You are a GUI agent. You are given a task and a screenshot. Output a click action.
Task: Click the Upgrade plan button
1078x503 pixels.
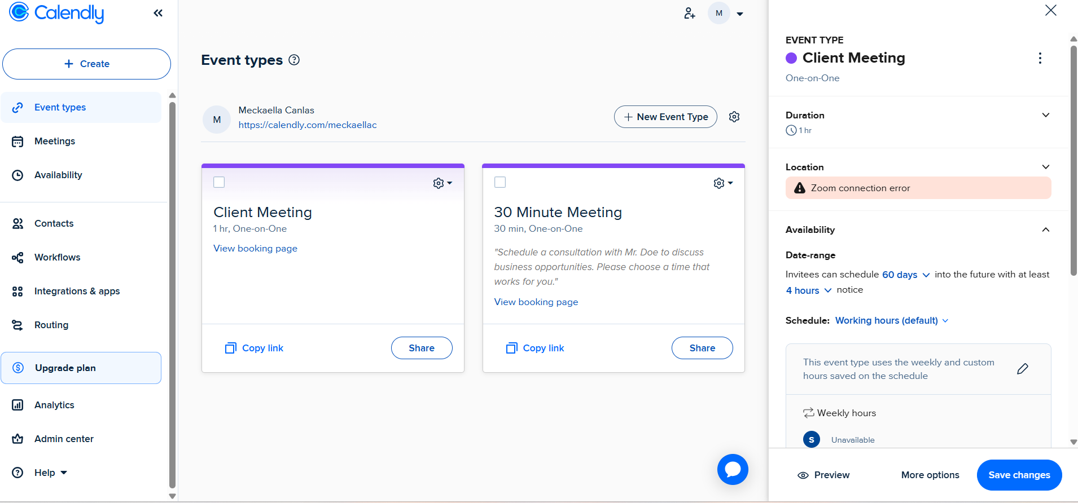tap(81, 368)
